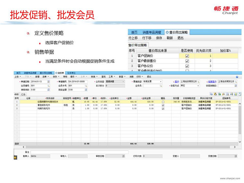244x183 pixels.
Task: Open 收款方式 dropdown showing 其它
Action: tap(190, 86)
